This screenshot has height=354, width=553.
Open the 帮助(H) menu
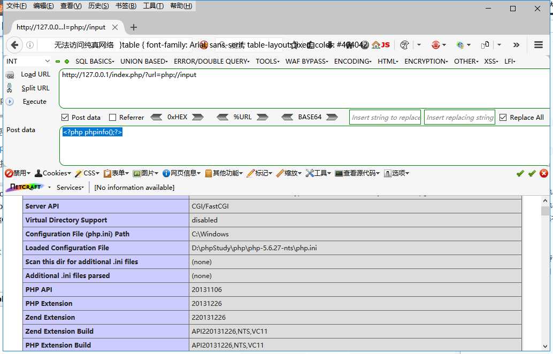pos(181,6)
